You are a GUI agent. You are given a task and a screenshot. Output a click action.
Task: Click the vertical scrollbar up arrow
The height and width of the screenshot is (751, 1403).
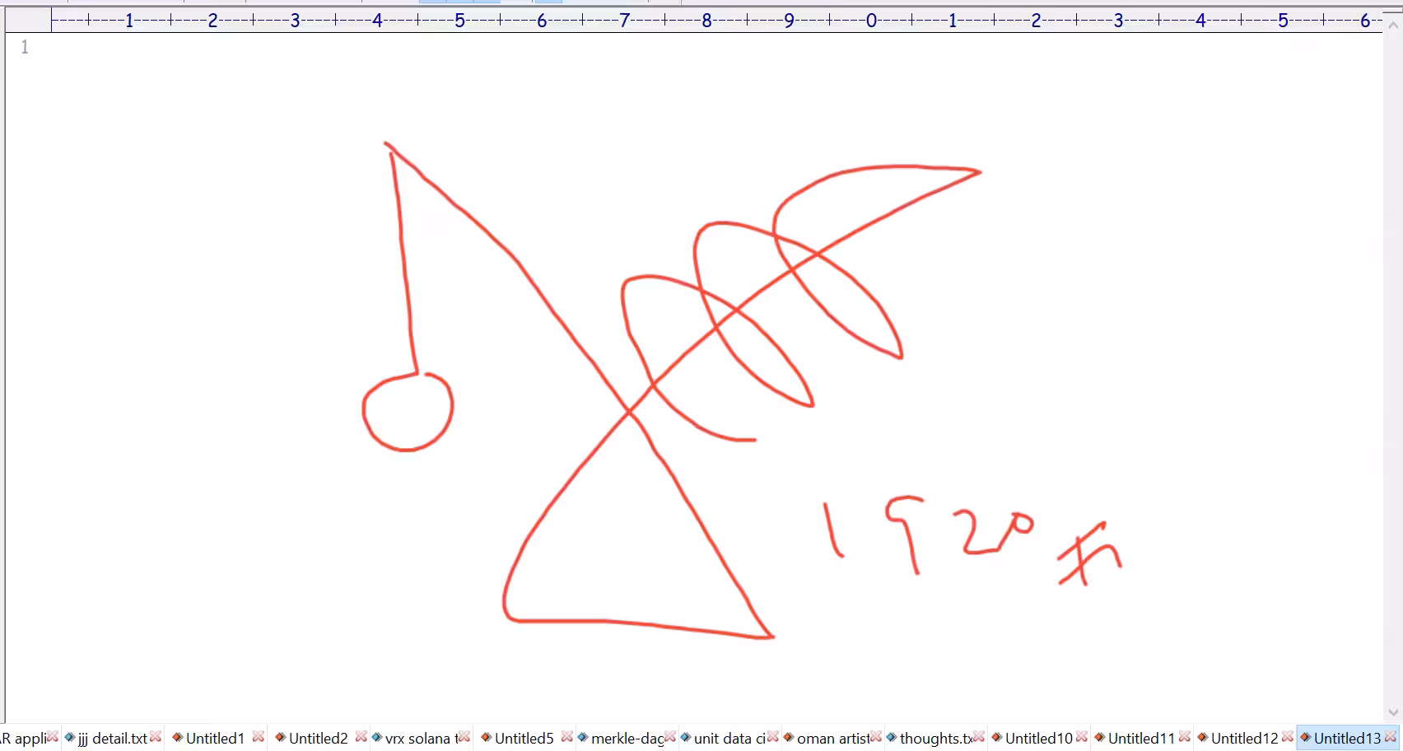1393,26
